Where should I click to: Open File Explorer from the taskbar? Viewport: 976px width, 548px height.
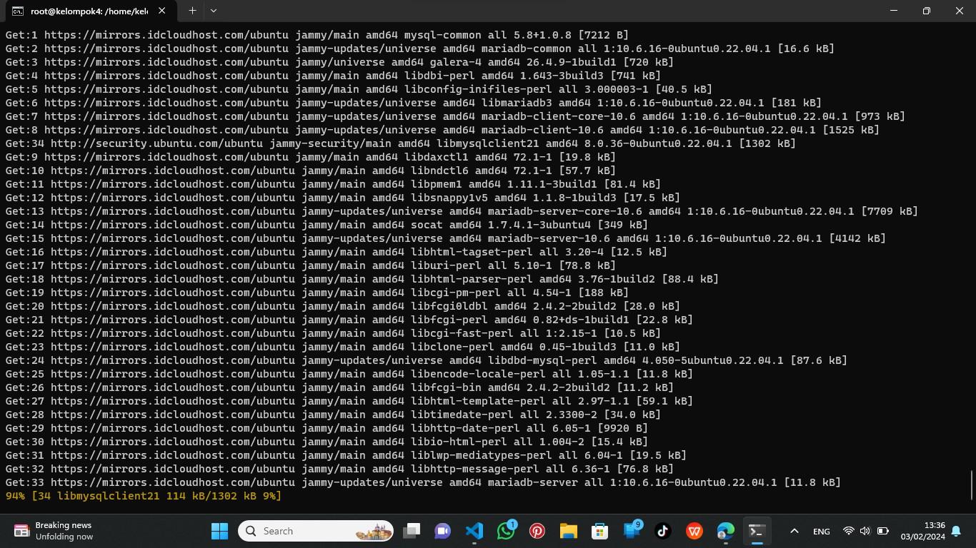tap(569, 531)
